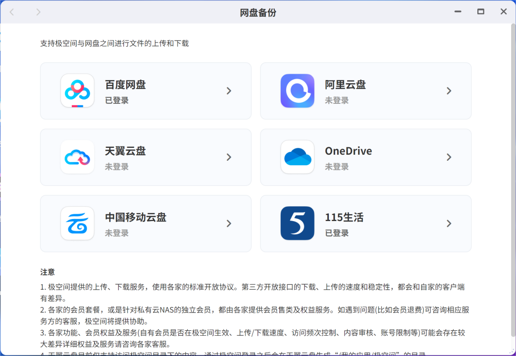Viewport: 516px width, 356px height.
Task: Open 115生活 via its right chevron
Action: point(449,223)
